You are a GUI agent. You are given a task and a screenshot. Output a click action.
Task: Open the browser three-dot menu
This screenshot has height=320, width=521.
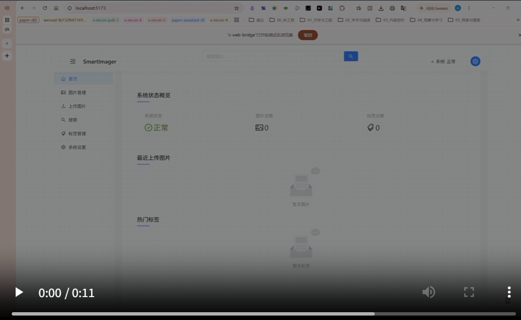point(469,8)
